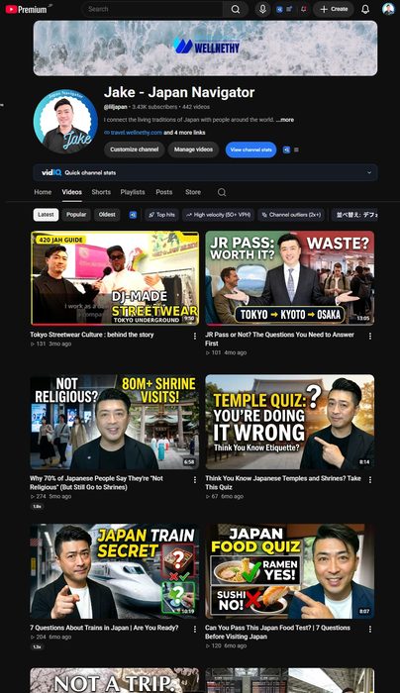Click title 7 Questions About Trains in Japan

coord(104,628)
